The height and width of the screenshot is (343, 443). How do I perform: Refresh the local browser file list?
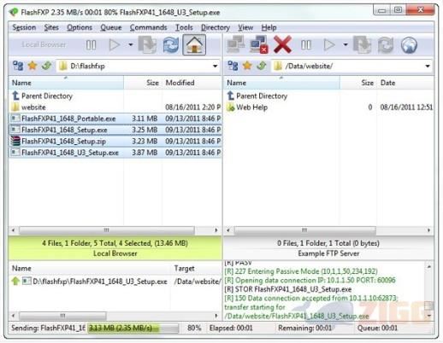click(171, 44)
